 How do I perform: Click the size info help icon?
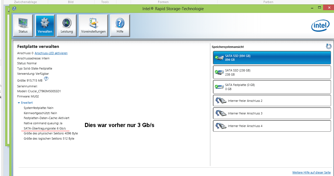pyautogui.click(x=46, y=79)
